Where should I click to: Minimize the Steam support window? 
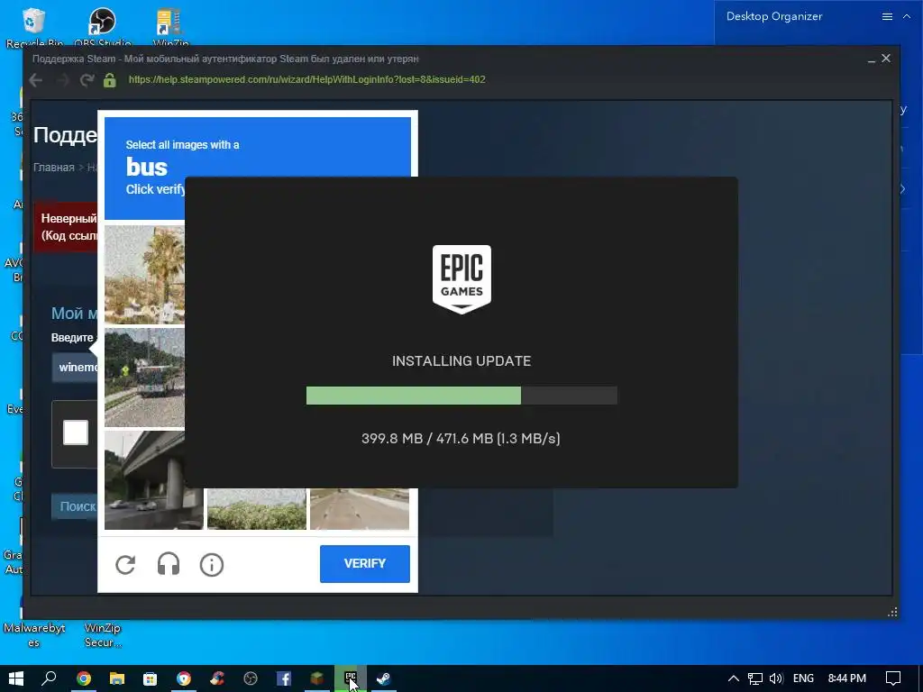[x=872, y=59]
